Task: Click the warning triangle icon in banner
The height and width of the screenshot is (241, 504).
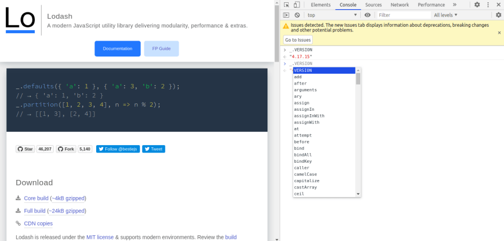Action: pos(285,25)
